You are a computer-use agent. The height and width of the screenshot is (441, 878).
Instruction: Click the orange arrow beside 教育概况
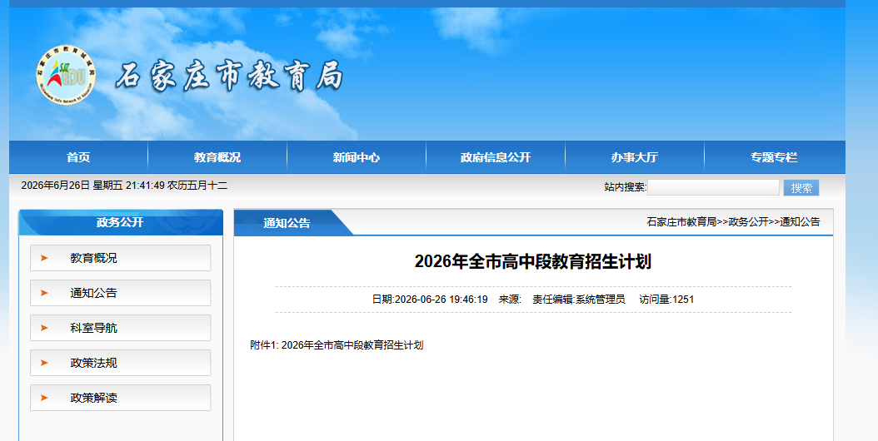(44, 258)
